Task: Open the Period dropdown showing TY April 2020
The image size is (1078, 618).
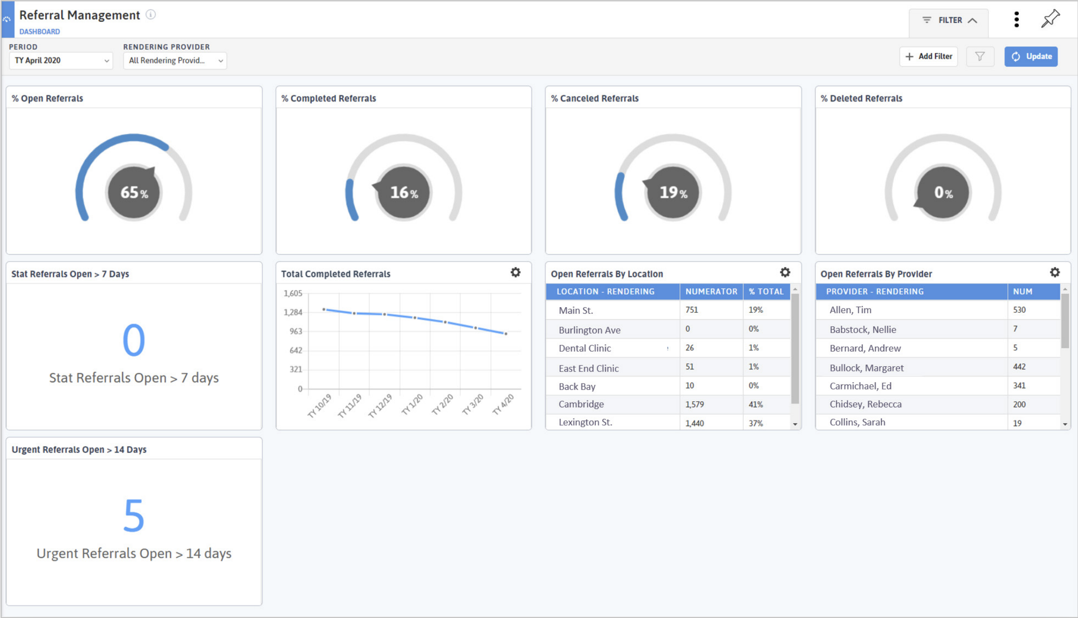Action: (x=61, y=61)
